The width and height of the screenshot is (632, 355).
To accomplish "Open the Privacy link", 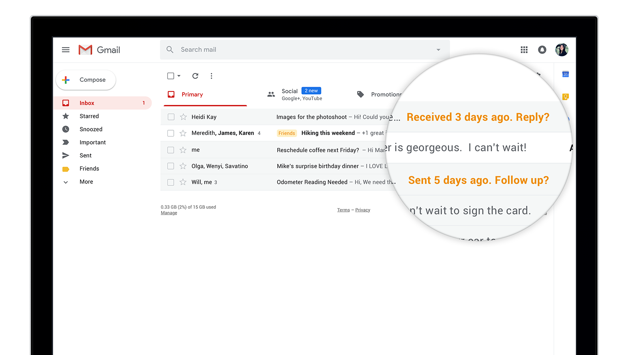I will 363,210.
